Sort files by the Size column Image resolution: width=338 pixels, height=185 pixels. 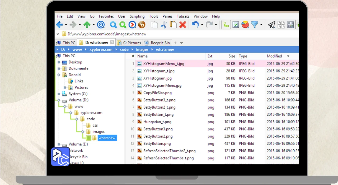232,56
